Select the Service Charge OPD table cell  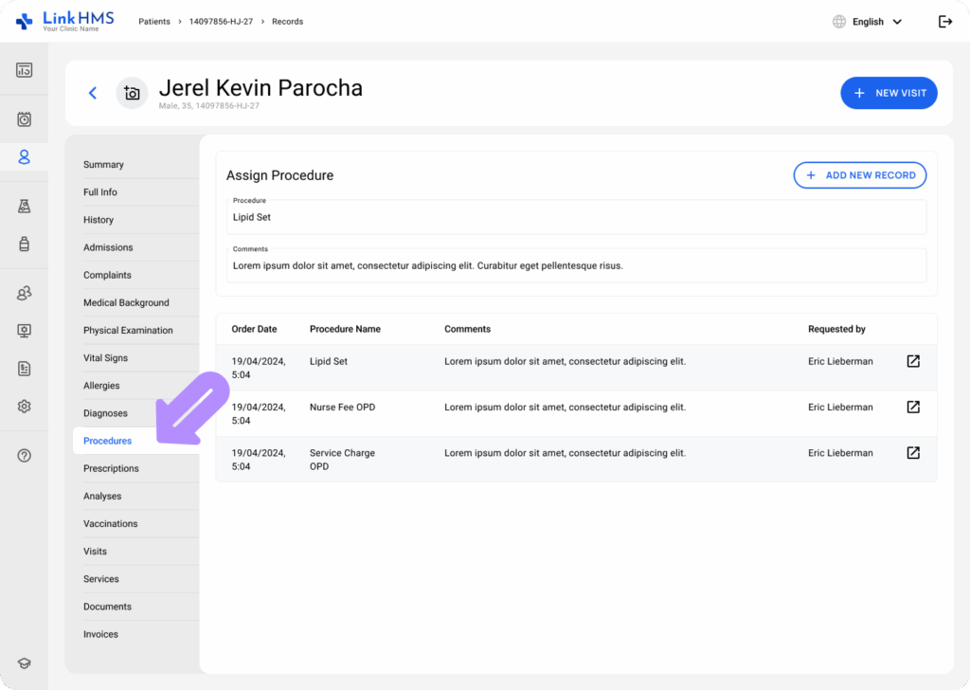coord(342,460)
